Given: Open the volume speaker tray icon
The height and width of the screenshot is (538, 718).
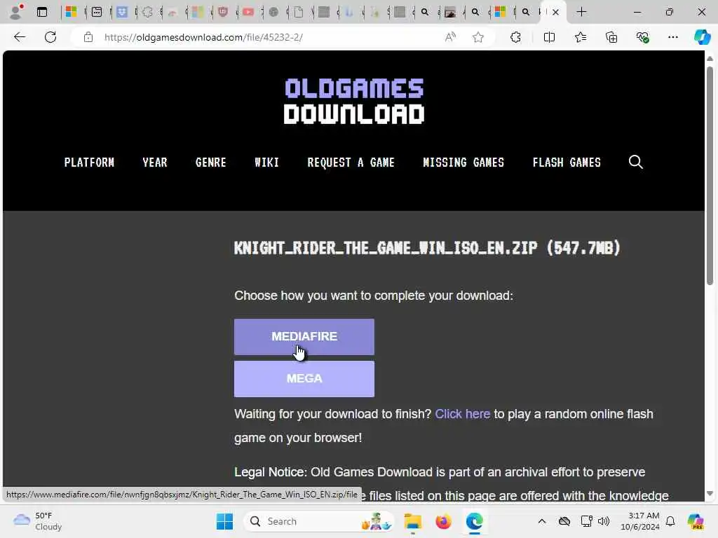Looking at the screenshot, I should point(604,521).
